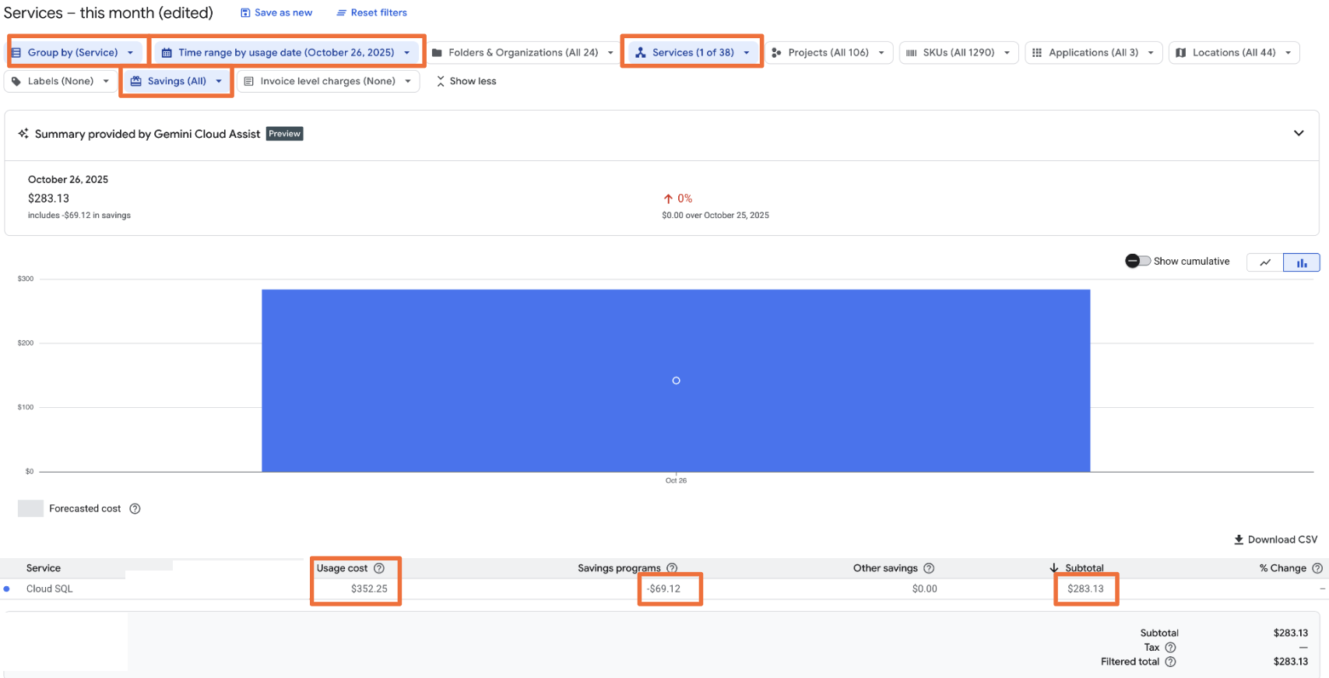This screenshot has width=1329, height=678.
Task: Open the Savings (All) dropdown
Action: pyautogui.click(x=177, y=81)
